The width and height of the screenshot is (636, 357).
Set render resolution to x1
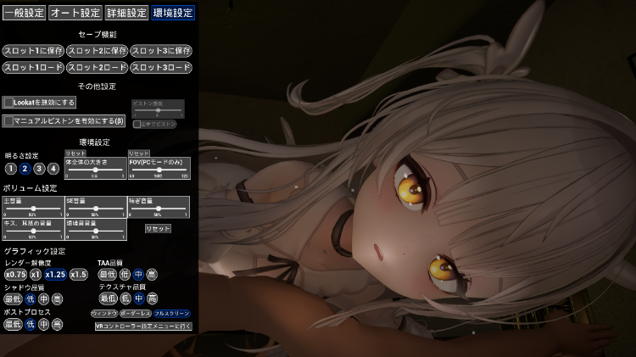[x=36, y=275]
